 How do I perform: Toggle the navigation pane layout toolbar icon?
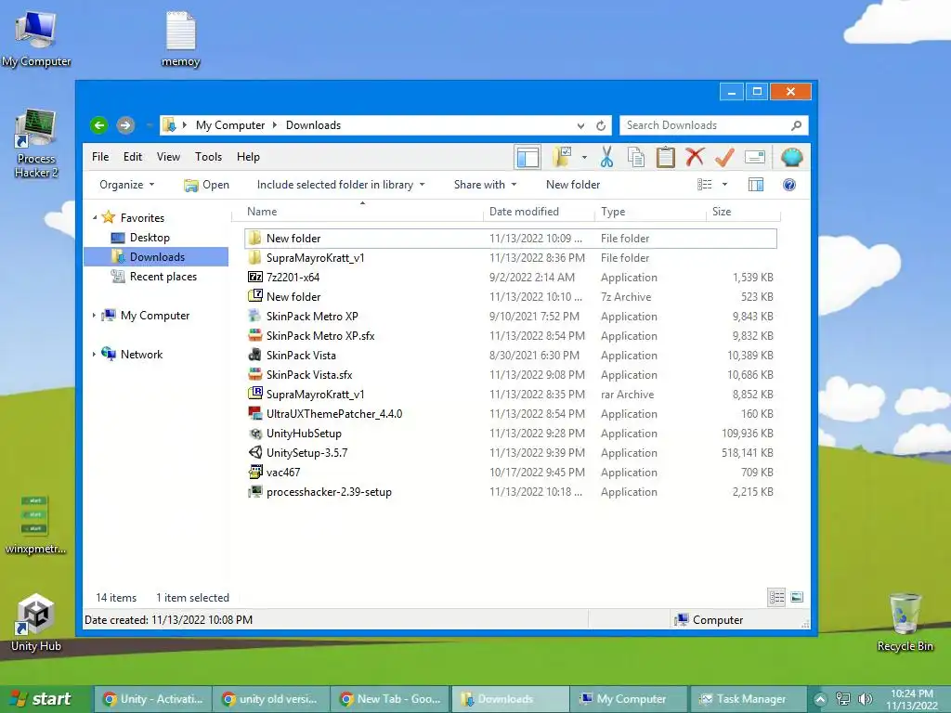point(528,157)
